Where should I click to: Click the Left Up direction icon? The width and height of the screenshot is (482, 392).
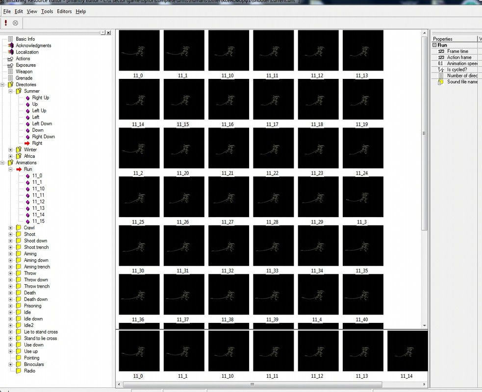27,111
